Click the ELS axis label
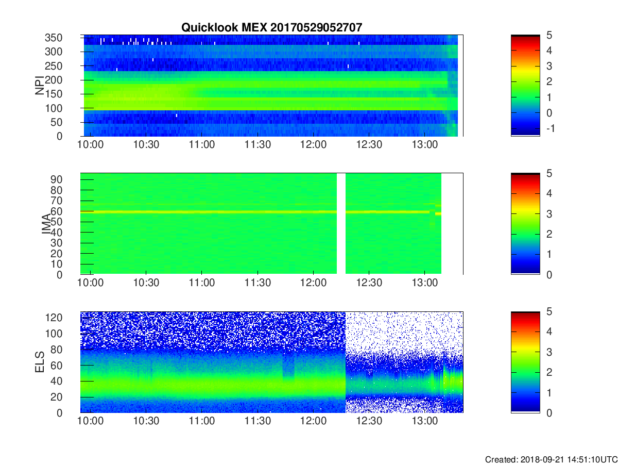618x464 pixels. pos(41,362)
